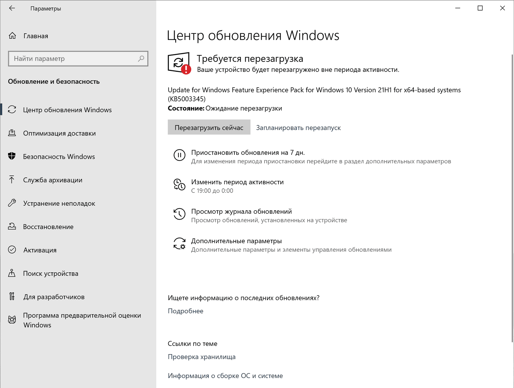Open Поиск устройства location section
Viewport: 514px width, 388px height.
[x=51, y=273]
